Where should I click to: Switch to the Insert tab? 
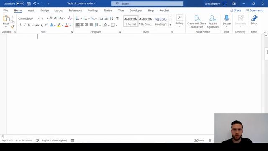[x=31, y=10]
